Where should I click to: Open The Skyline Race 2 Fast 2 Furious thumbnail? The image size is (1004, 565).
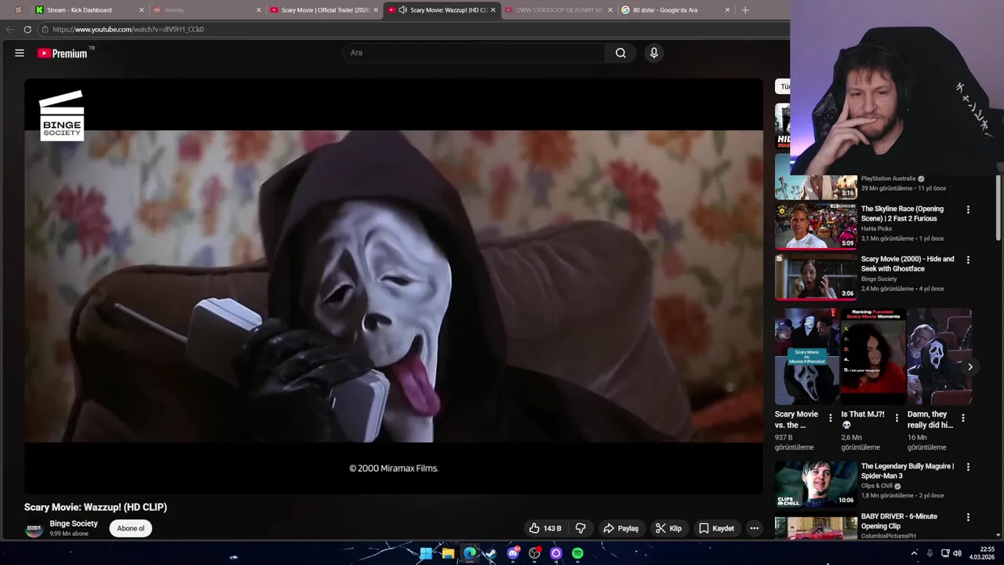(x=816, y=226)
